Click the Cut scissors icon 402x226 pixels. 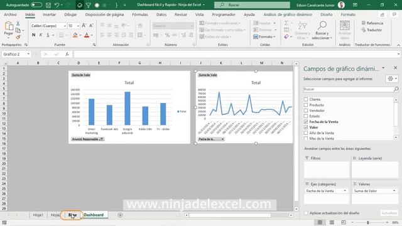point(18,24)
